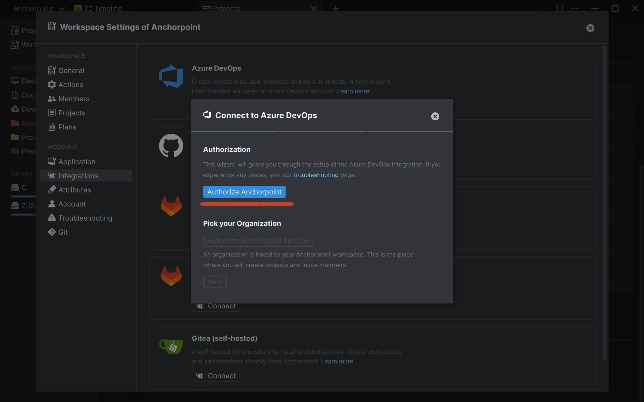Click the Actions gear icon
The height and width of the screenshot is (402, 644).
pos(52,84)
